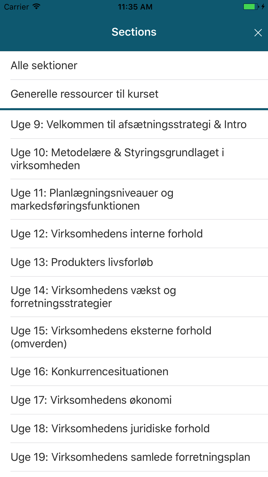Jump to Uge 17: Virksomhedens økonomi
Image resolution: width=268 pixels, height=477 pixels.
pyautogui.click(x=134, y=400)
